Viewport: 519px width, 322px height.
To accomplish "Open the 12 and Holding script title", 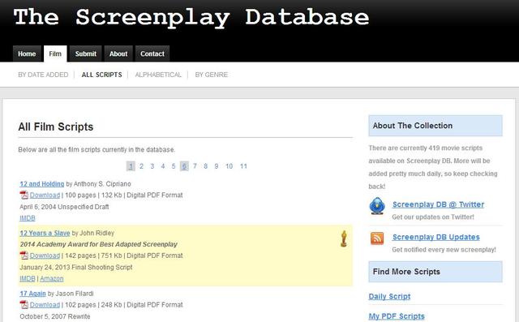I will pos(41,184).
